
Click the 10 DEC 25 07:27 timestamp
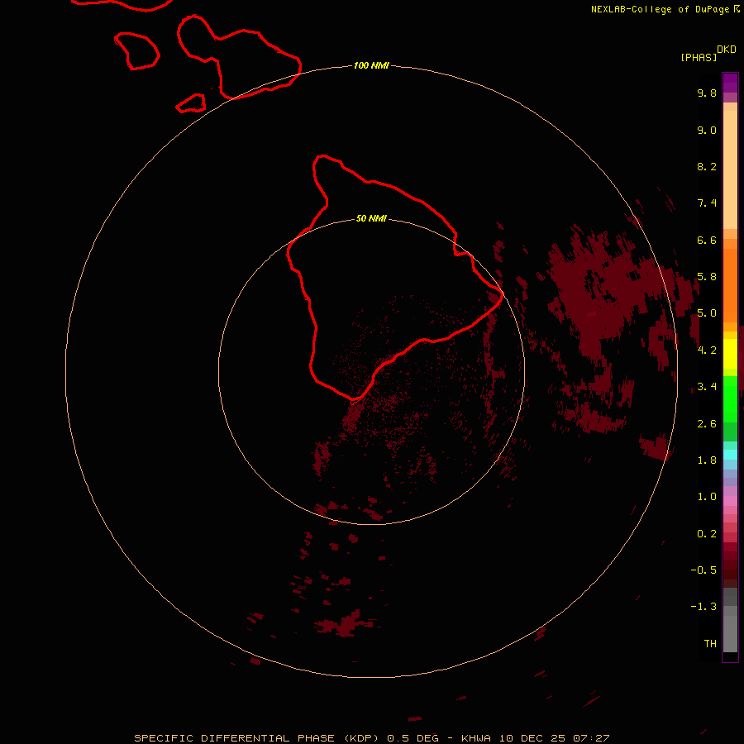pyautogui.click(x=554, y=738)
